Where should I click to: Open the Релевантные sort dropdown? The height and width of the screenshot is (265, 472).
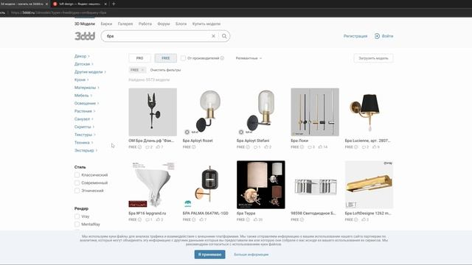pos(249,58)
